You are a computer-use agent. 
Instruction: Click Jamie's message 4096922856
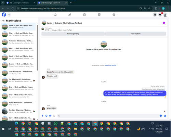[x=51, y=108]
